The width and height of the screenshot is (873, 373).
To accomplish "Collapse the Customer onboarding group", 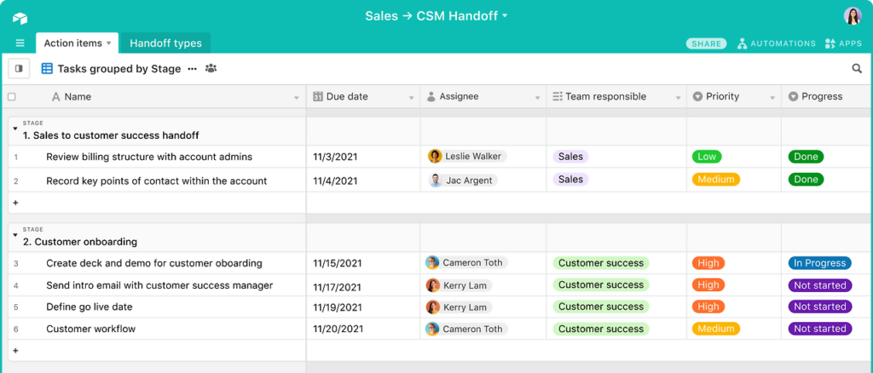I will [15, 235].
